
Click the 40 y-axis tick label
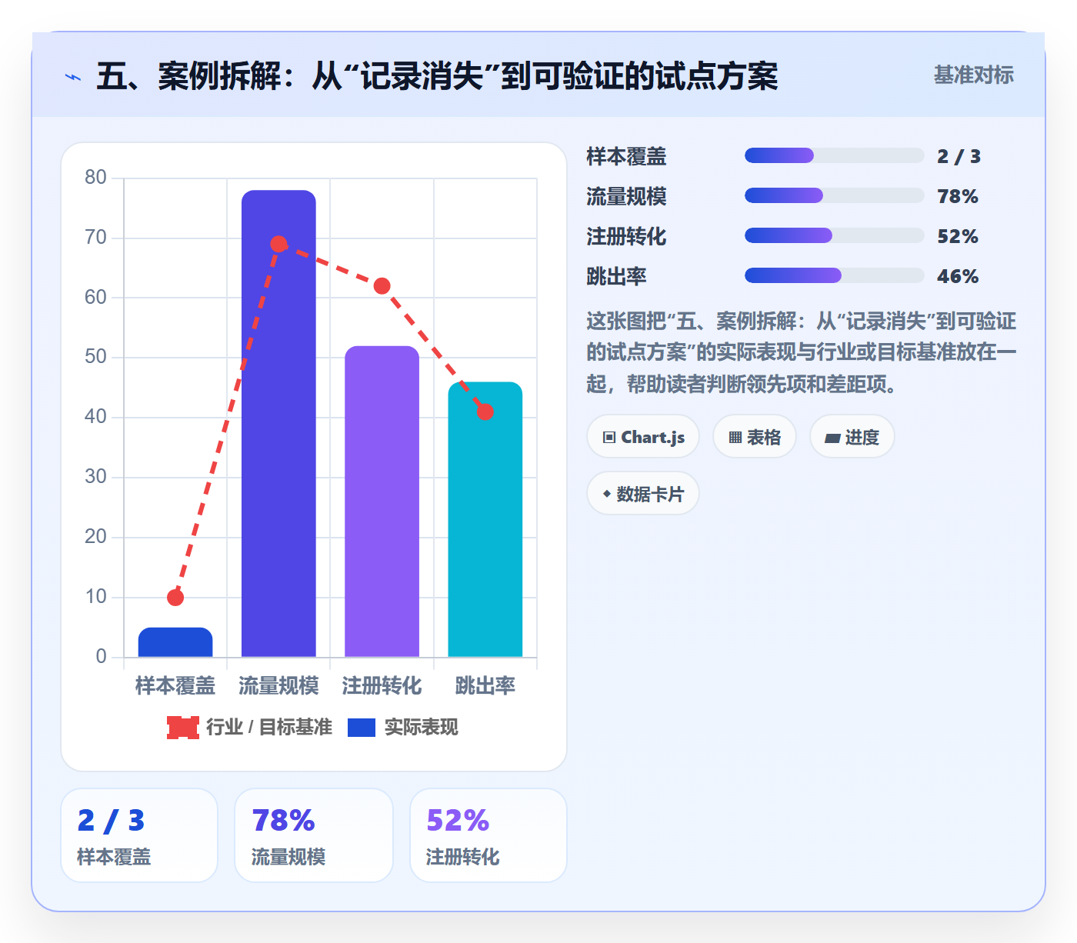coord(96,416)
